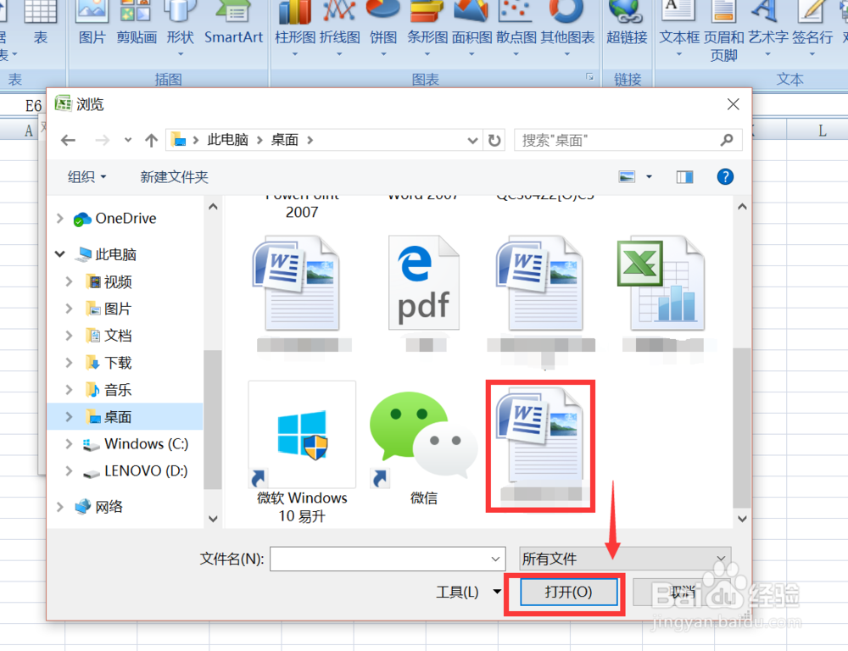This screenshot has width=848, height=651.
Task: Expand the 网络 network node
Action: pos(60,507)
